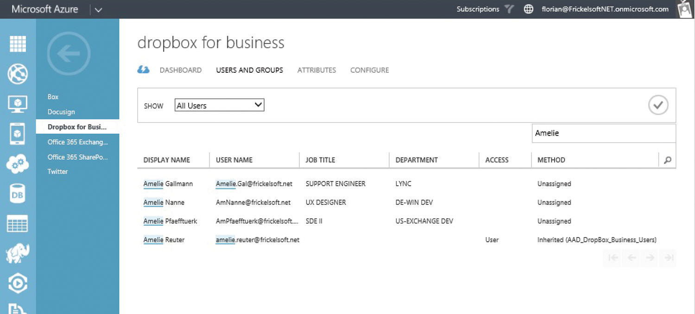Click the checkmark apply filter button
695x314 pixels.
tap(658, 105)
